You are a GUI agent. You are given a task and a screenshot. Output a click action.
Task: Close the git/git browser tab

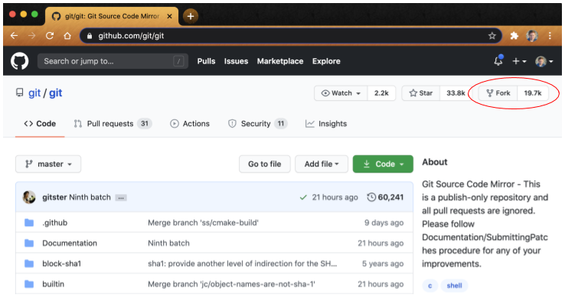pyautogui.click(x=169, y=16)
